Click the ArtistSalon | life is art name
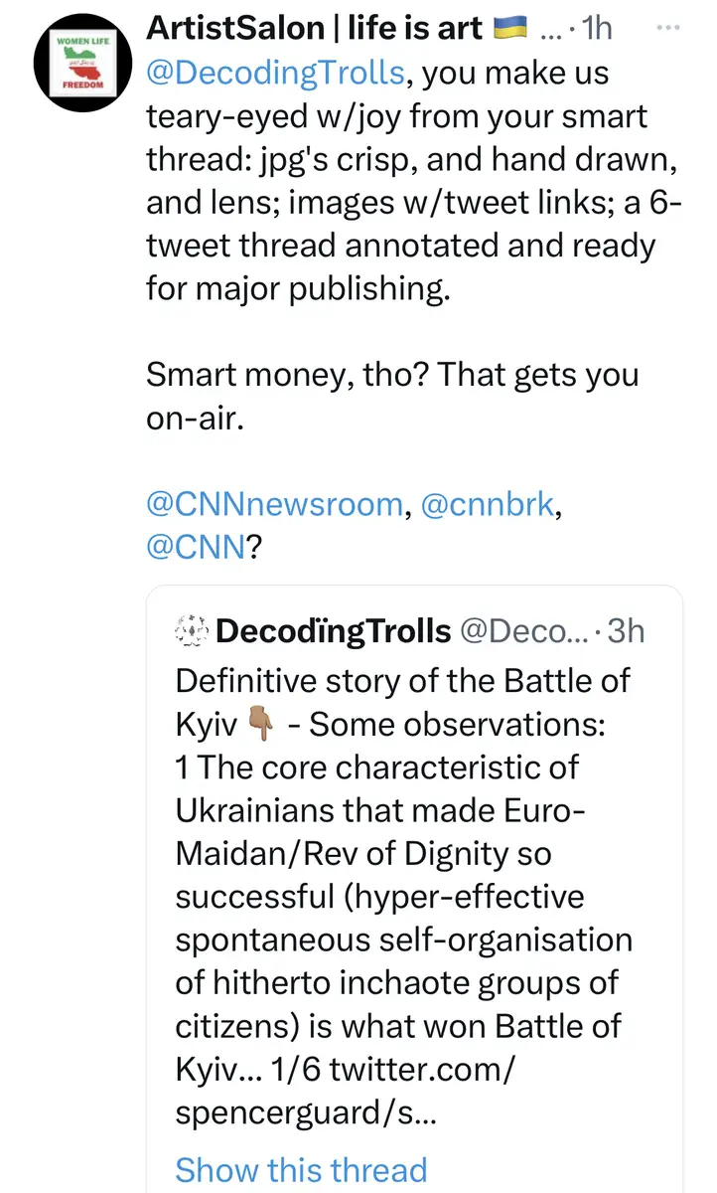The image size is (717, 1193). [315, 30]
